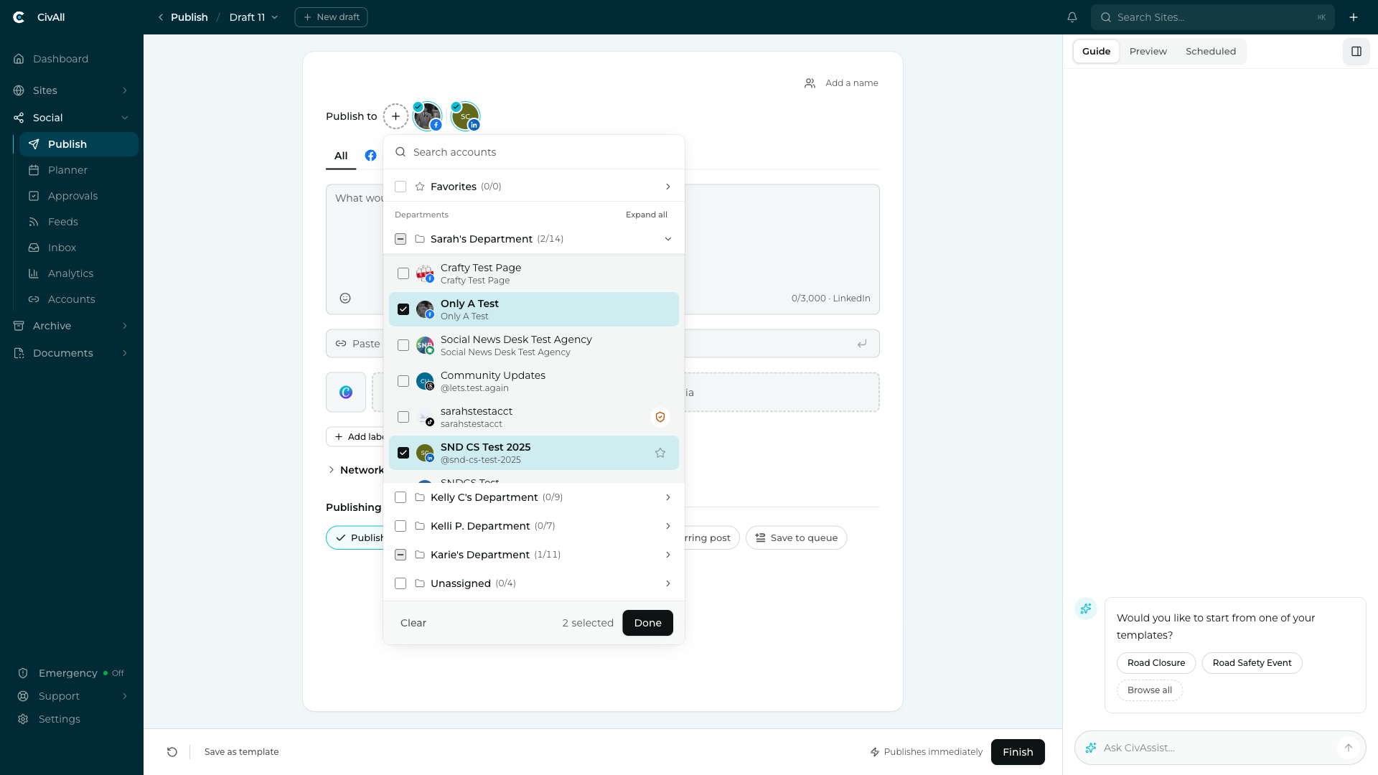
Task: Click the Search accounts field
Action: click(x=534, y=152)
